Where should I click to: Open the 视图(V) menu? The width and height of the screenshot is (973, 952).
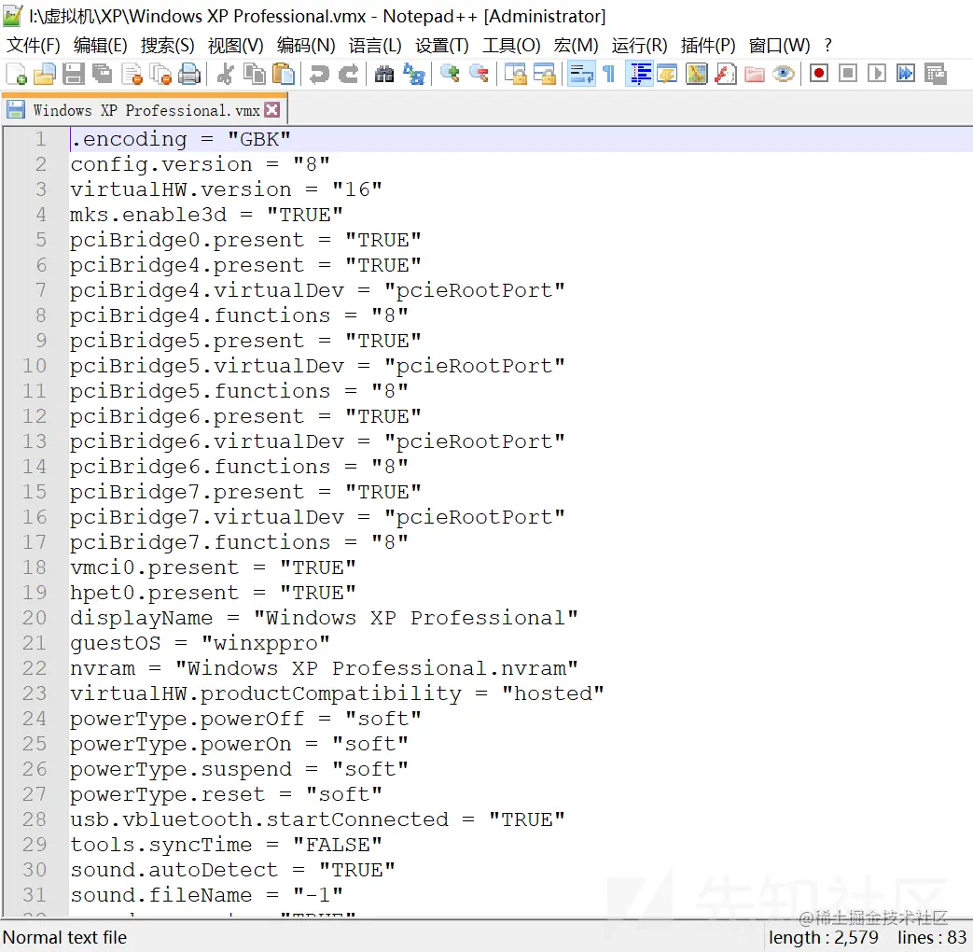[235, 46]
